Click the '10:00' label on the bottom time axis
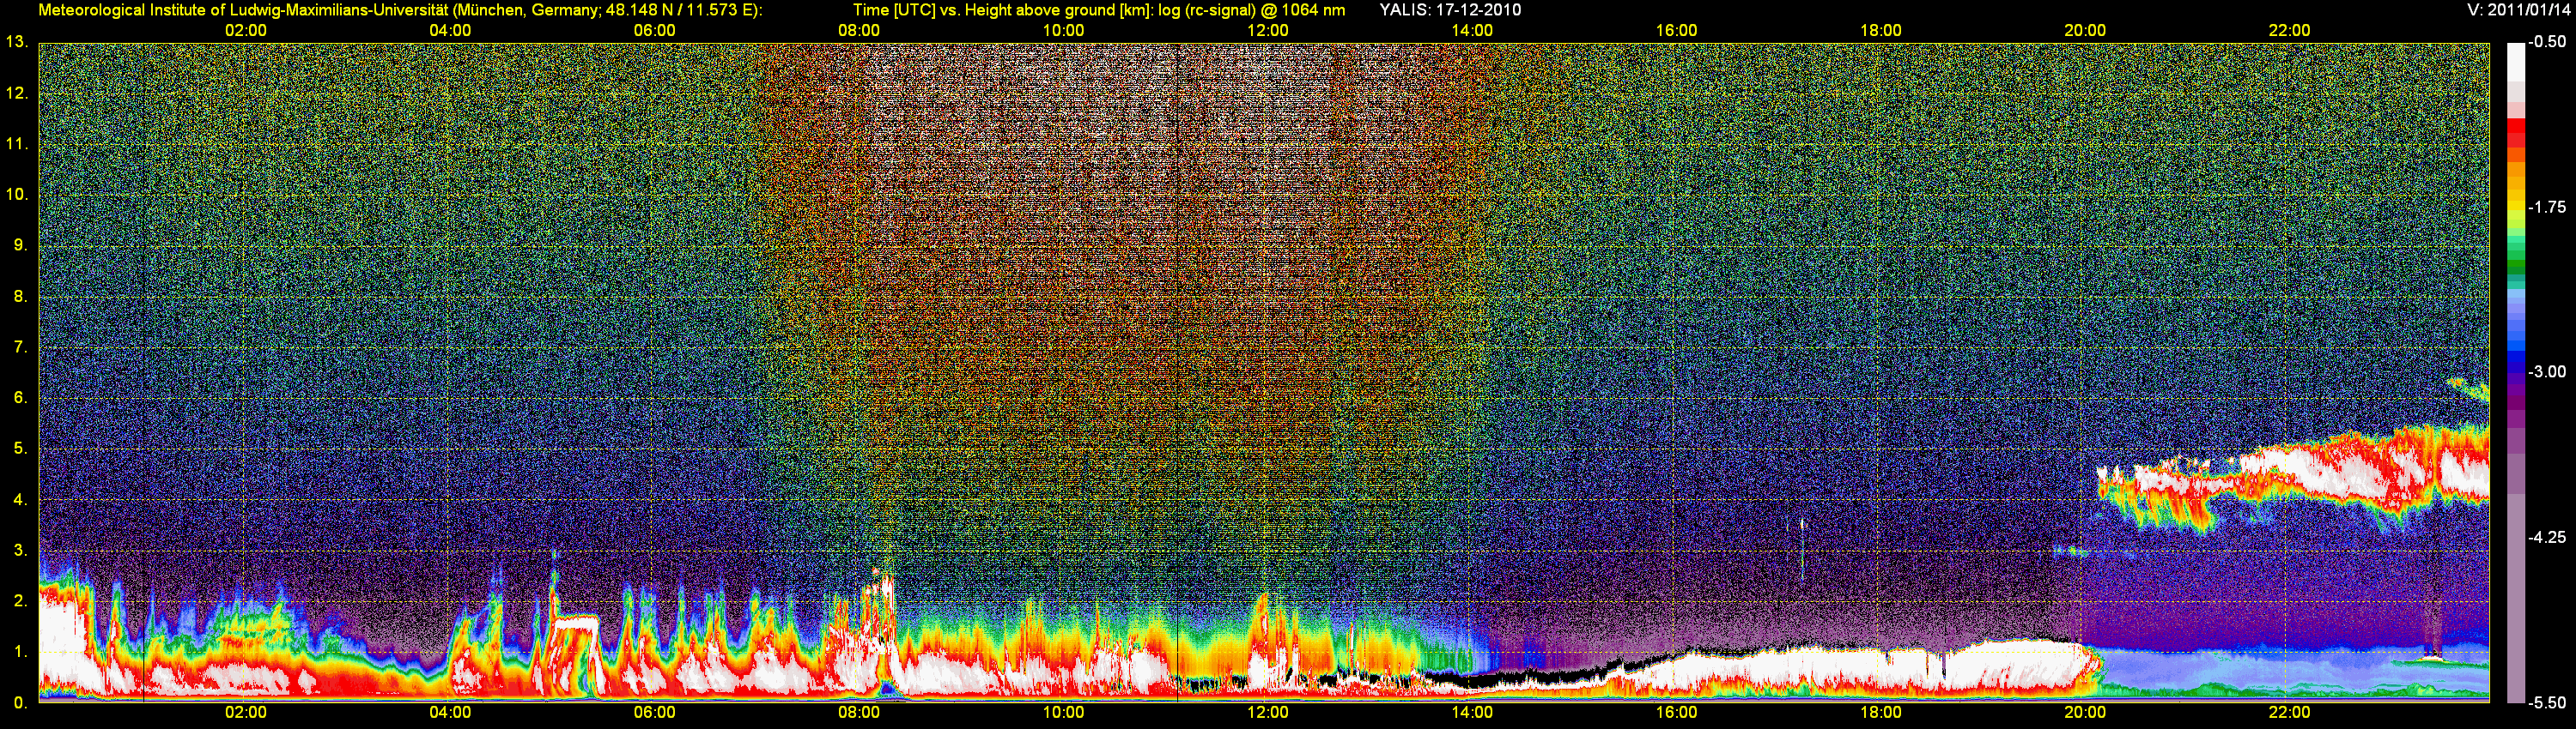The height and width of the screenshot is (729, 2576). pos(1063,713)
